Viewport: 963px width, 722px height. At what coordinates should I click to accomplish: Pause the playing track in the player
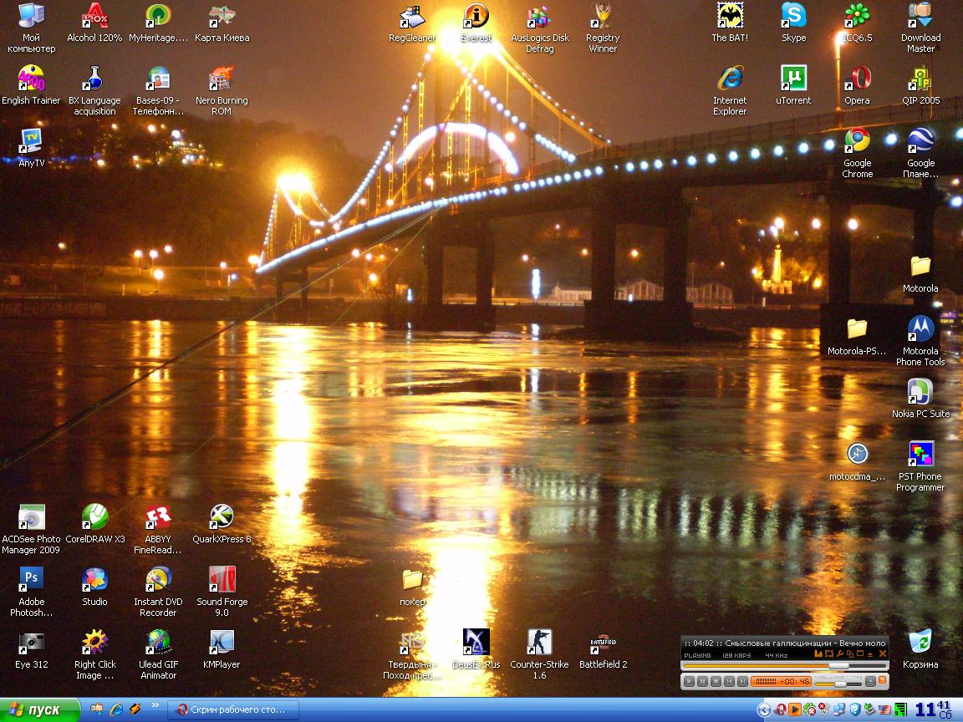(703, 682)
